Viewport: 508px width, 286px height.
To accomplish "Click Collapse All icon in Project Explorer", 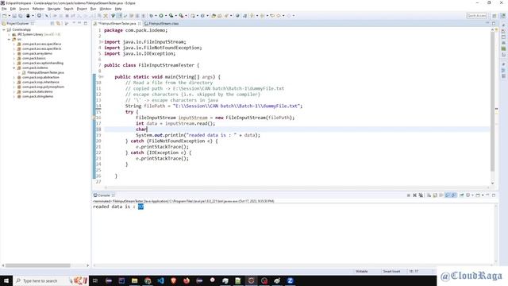I will click(x=52, y=24).
